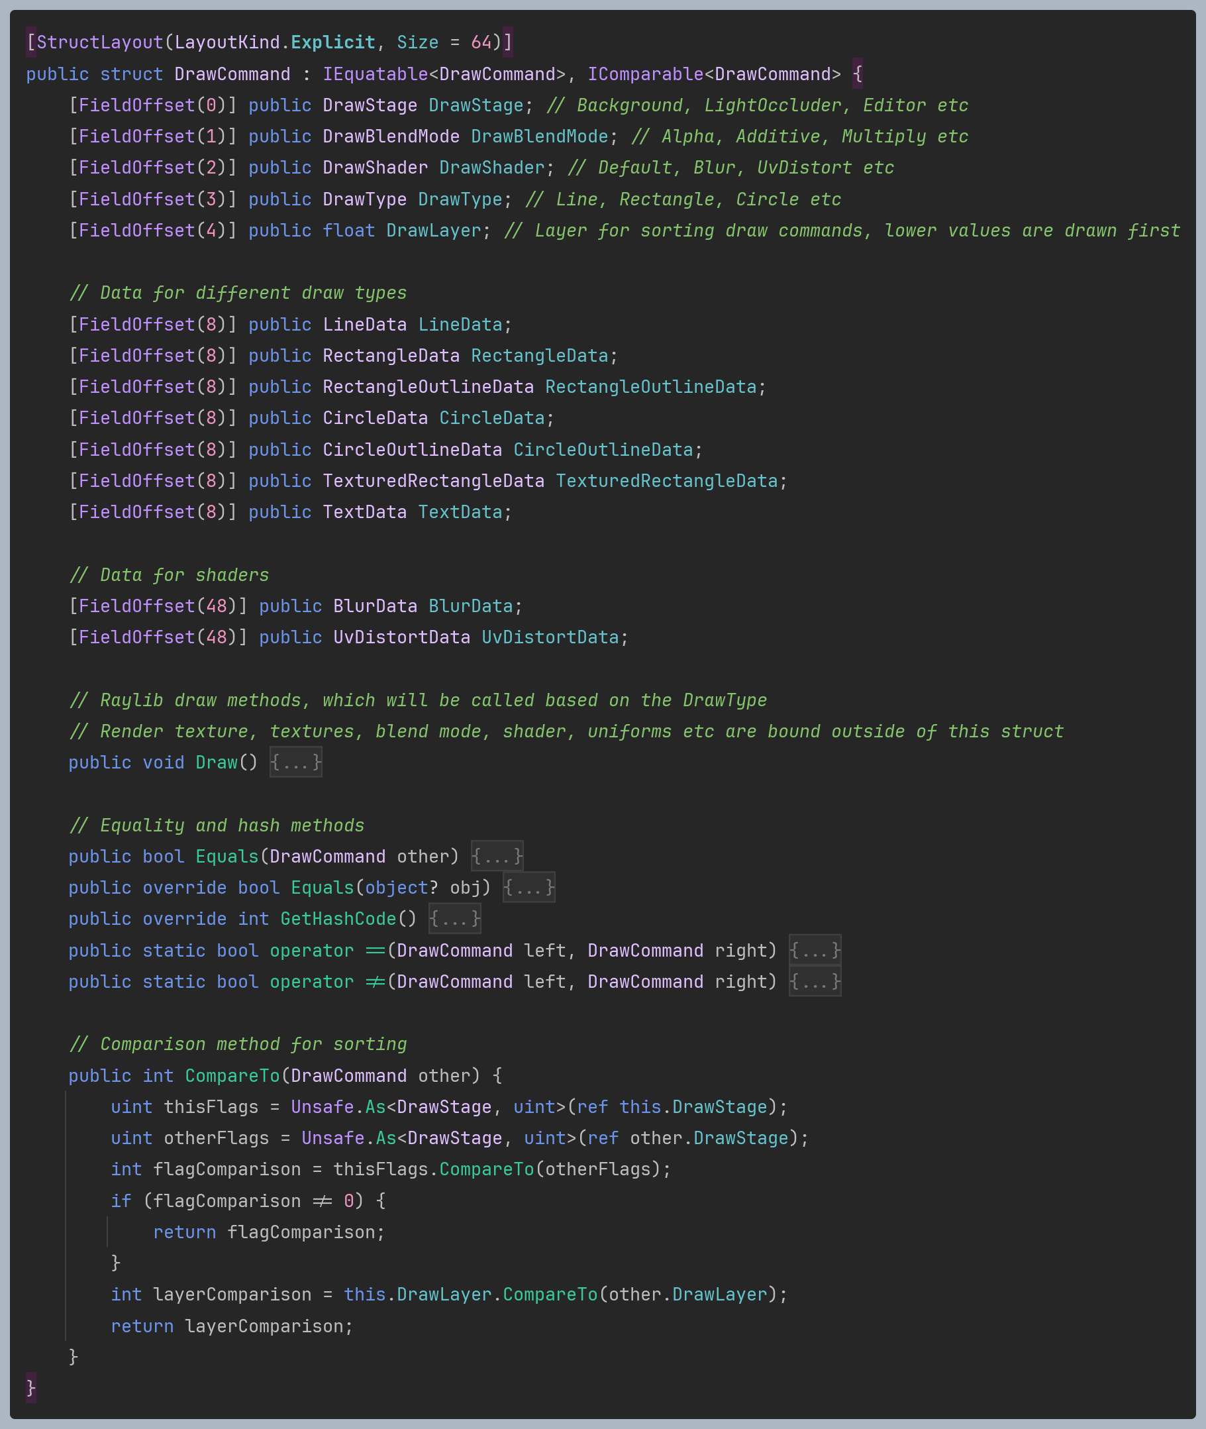Click the 'return flagComparison;' statement
Viewport: 1206px width, 1429px height.
click(270, 1232)
